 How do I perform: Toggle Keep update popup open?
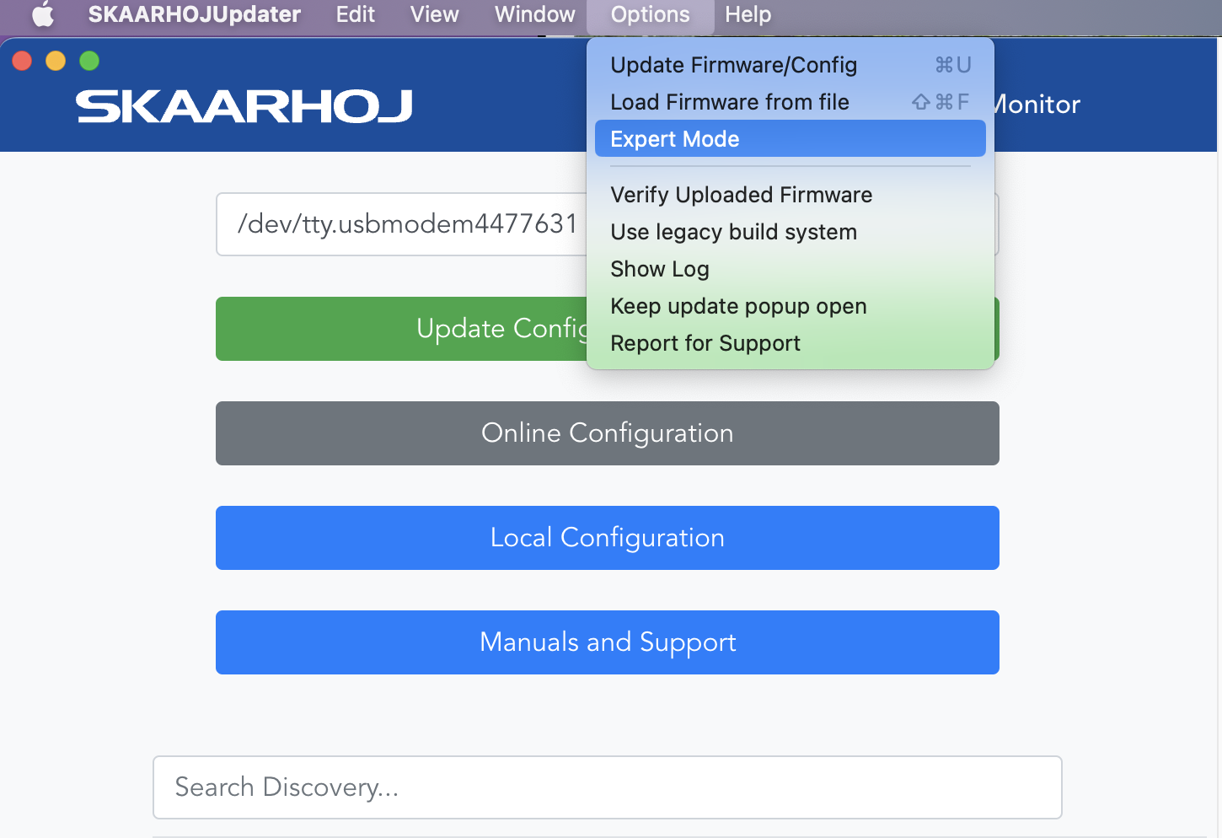[x=791, y=306]
